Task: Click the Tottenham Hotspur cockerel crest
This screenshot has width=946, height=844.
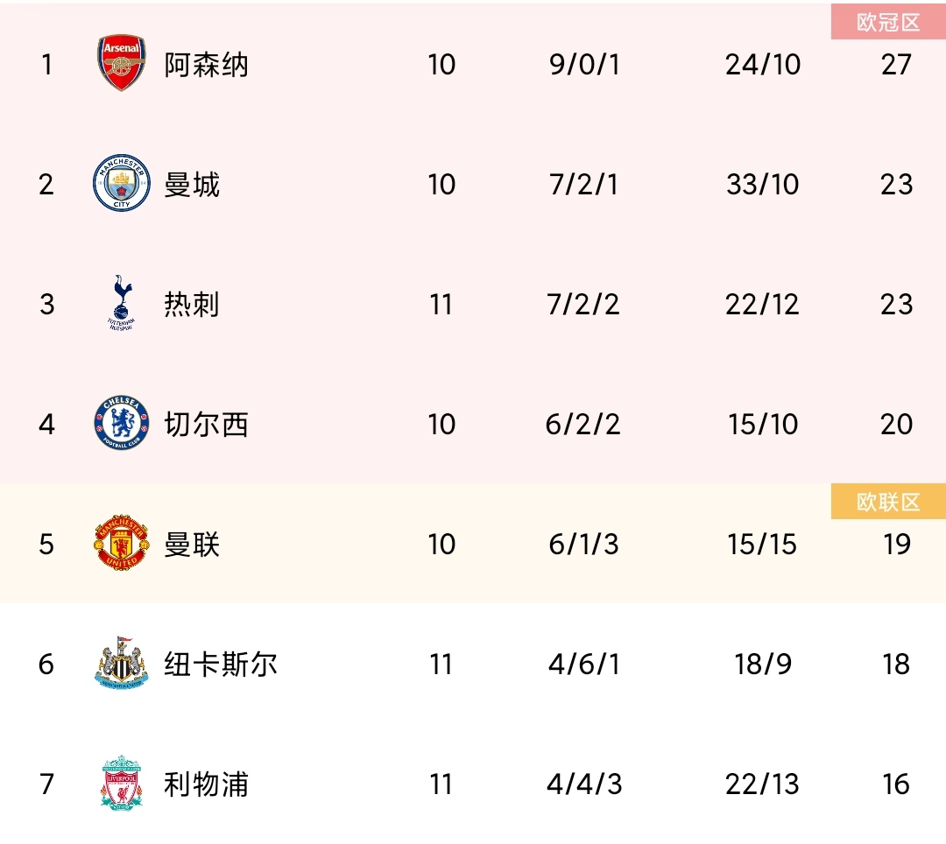Action: [121, 303]
